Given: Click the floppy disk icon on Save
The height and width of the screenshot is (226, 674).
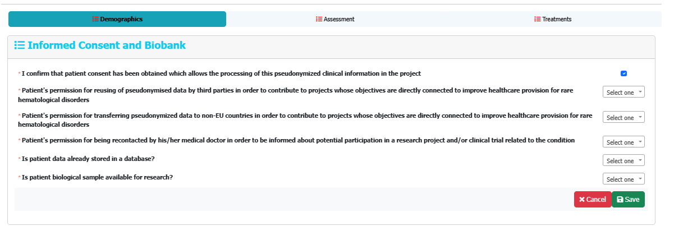Looking at the screenshot, I should coord(620,200).
